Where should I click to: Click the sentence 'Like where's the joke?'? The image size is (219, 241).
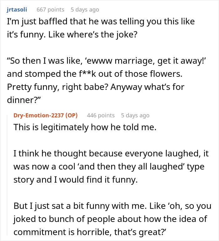[x=93, y=34]
